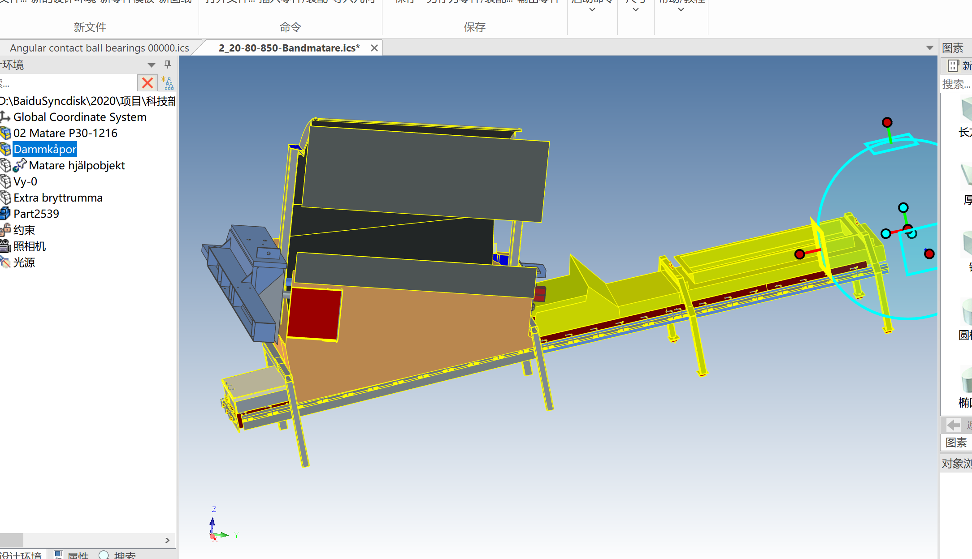Select the Extra bryttrumma tree item
Viewport: 972px width, 559px height.
pyautogui.click(x=58, y=198)
